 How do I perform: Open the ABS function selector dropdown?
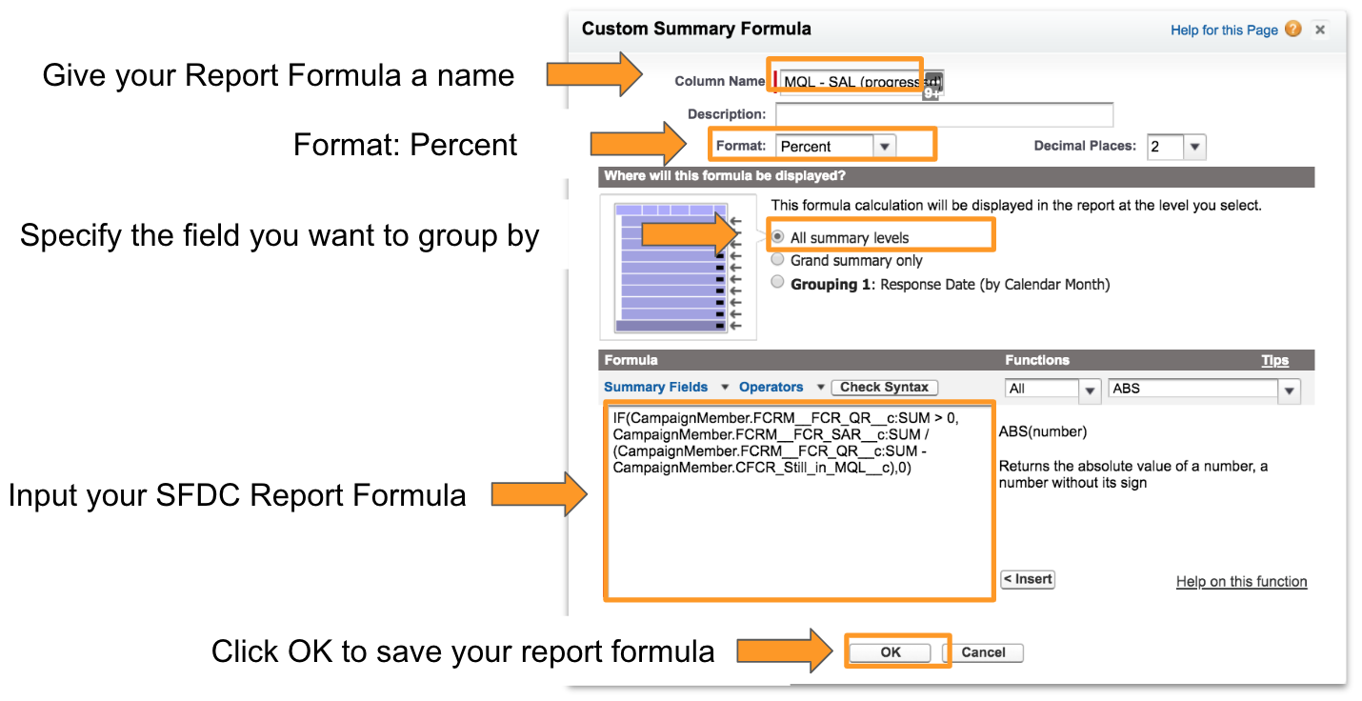pyautogui.click(x=1204, y=389)
